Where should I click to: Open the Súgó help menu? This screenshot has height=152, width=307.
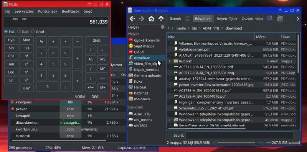pyautogui.click(x=88, y=11)
